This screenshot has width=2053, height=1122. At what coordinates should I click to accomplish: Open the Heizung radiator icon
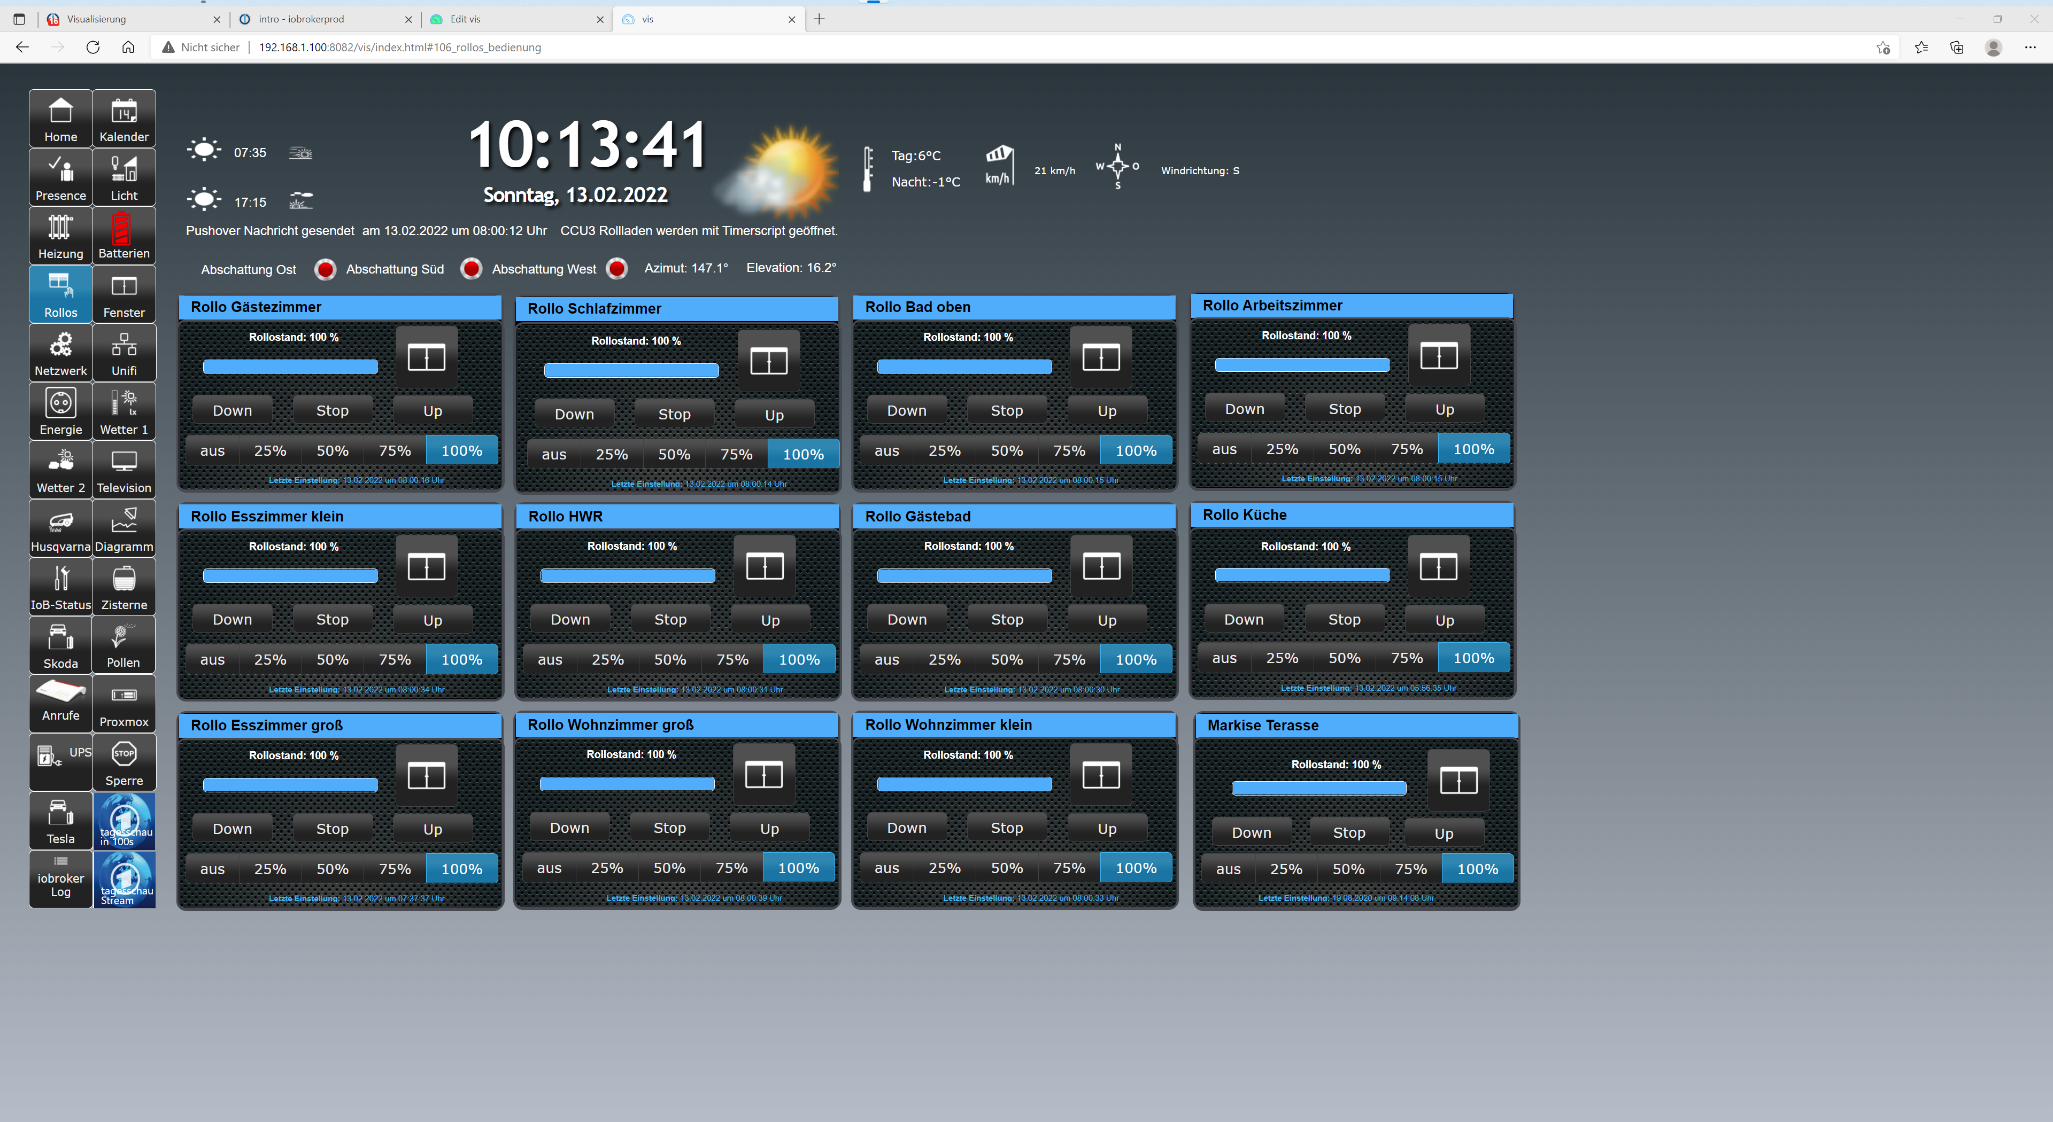point(60,236)
